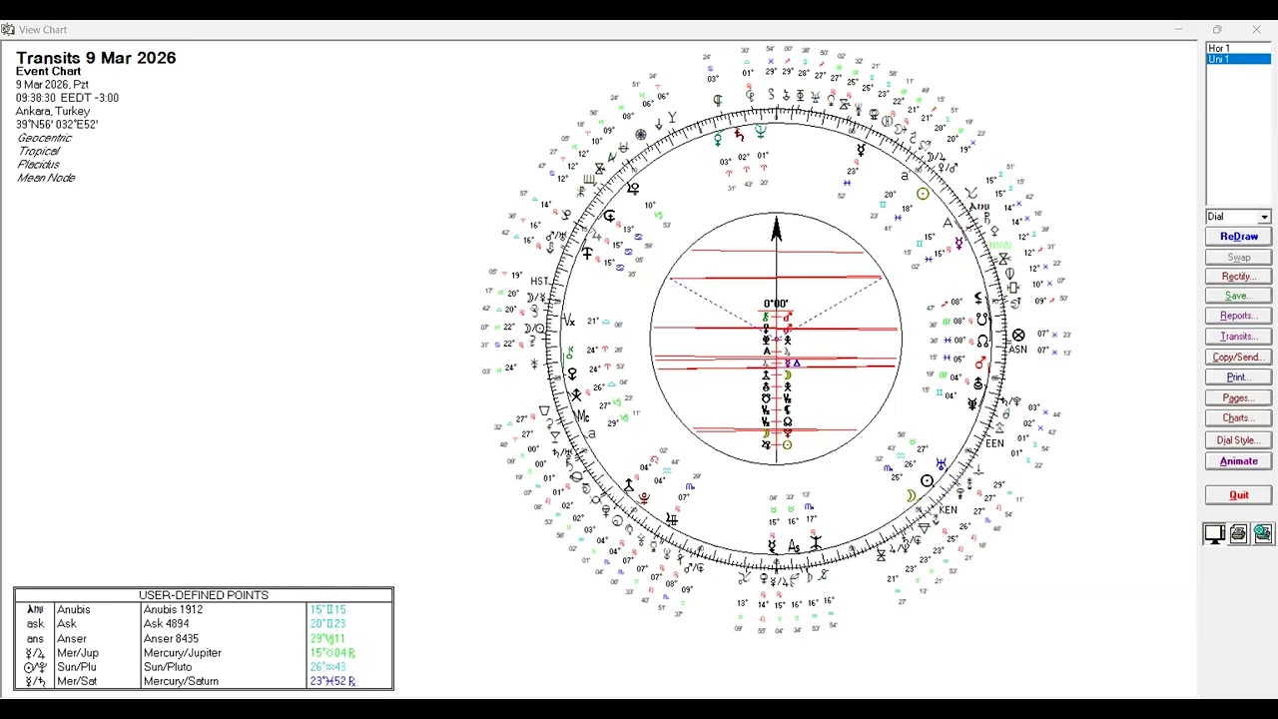Click the View Chart window icon
This screenshot has width=1278, height=719.
click(8, 30)
